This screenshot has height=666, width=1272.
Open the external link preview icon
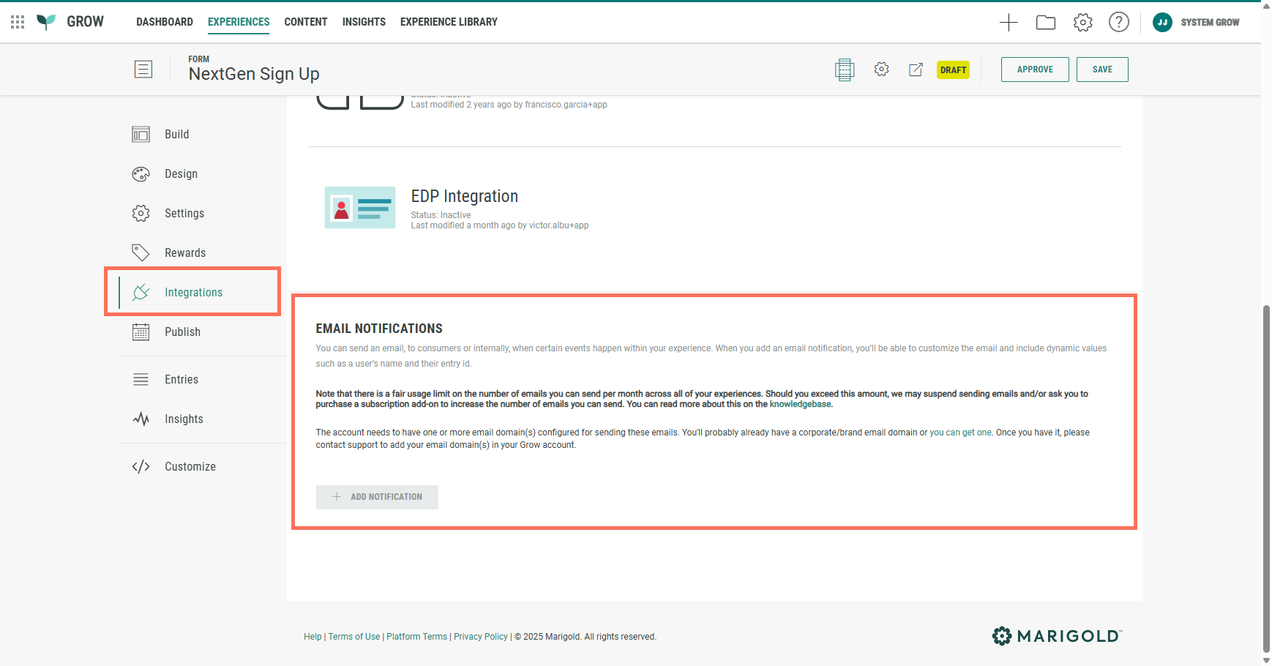coord(916,70)
